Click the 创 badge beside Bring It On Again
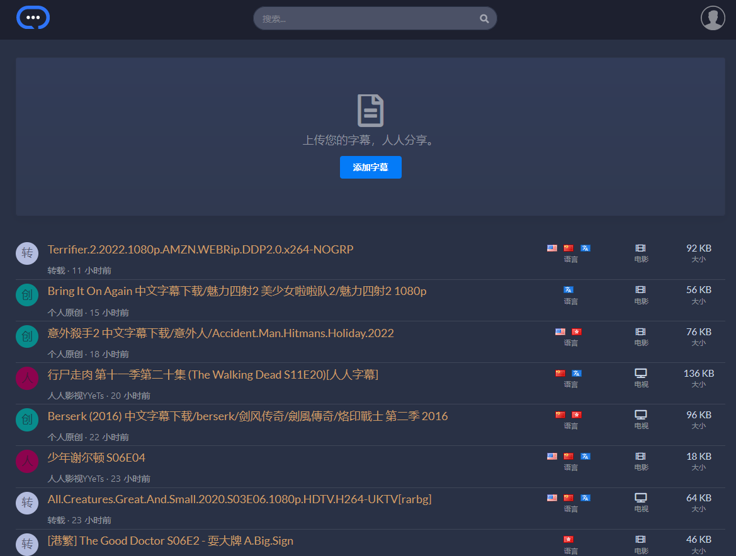Screen dimensions: 736x556 tap(27, 296)
